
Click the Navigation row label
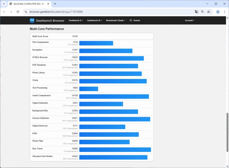pyautogui.click(x=37, y=50)
